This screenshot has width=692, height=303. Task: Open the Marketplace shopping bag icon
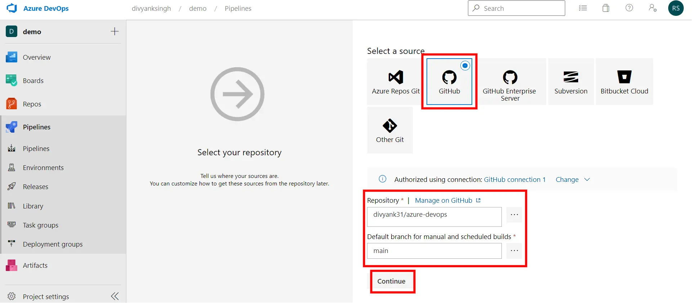click(x=606, y=8)
